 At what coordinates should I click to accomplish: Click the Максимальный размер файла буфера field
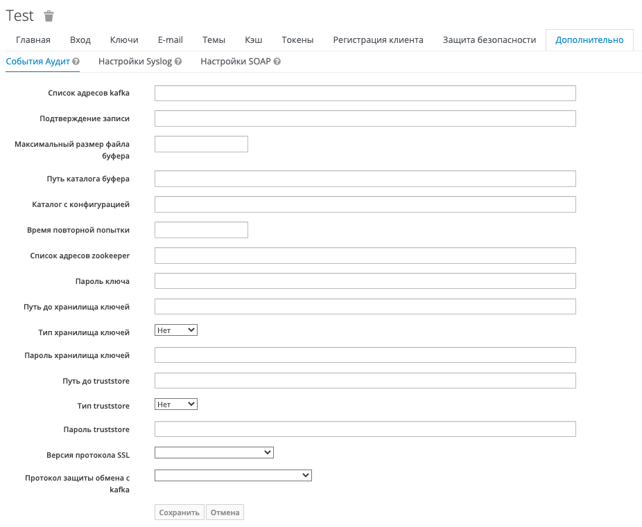201,144
